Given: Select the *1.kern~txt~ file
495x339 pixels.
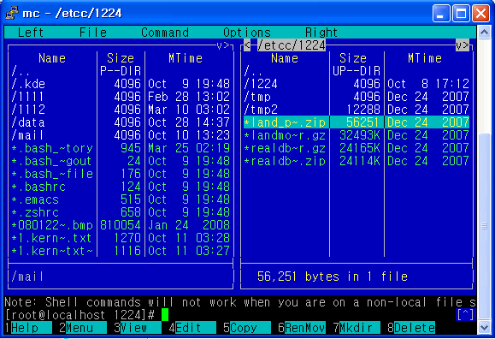Looking at the screenshot, I should (x=121, y=251).
